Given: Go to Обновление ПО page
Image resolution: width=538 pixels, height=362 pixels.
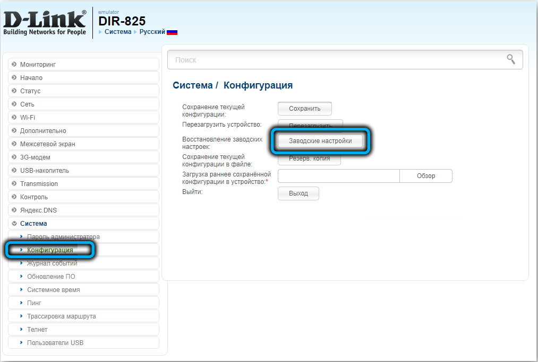Looking at the screenshot, I should click(51, 277).
